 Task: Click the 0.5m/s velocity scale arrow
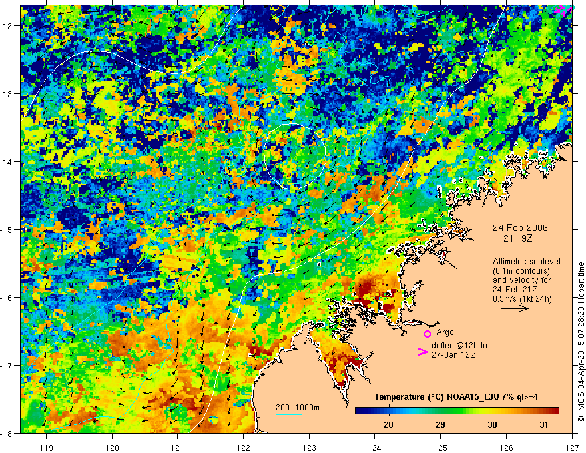pos(515,308)
